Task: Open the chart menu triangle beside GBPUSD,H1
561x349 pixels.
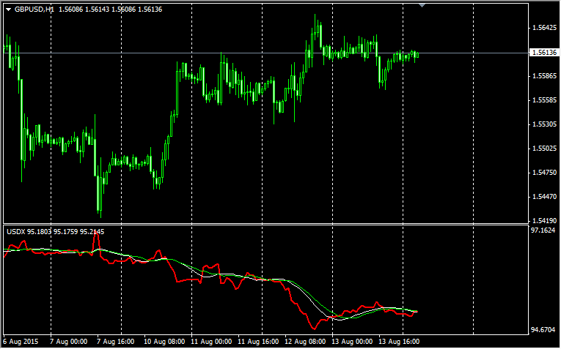Action: (8, 10)
